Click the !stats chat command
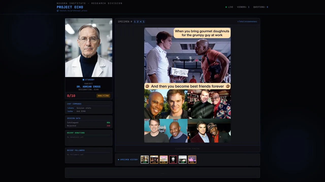325x182 pixels. [x=71, y=108]
